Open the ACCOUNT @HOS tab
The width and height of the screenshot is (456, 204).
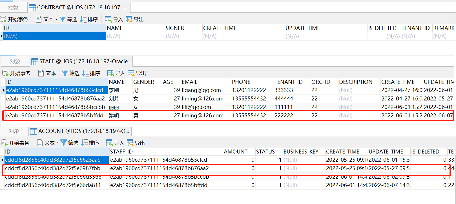pyautogui.click(x=80, y=131)
